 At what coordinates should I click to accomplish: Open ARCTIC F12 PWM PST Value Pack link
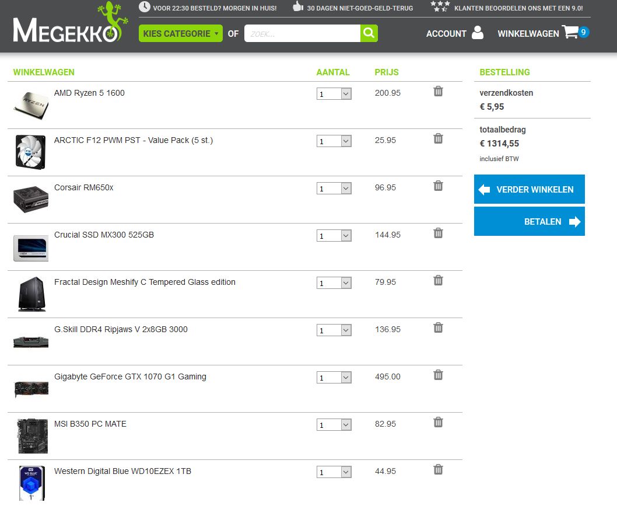point(134,140)
